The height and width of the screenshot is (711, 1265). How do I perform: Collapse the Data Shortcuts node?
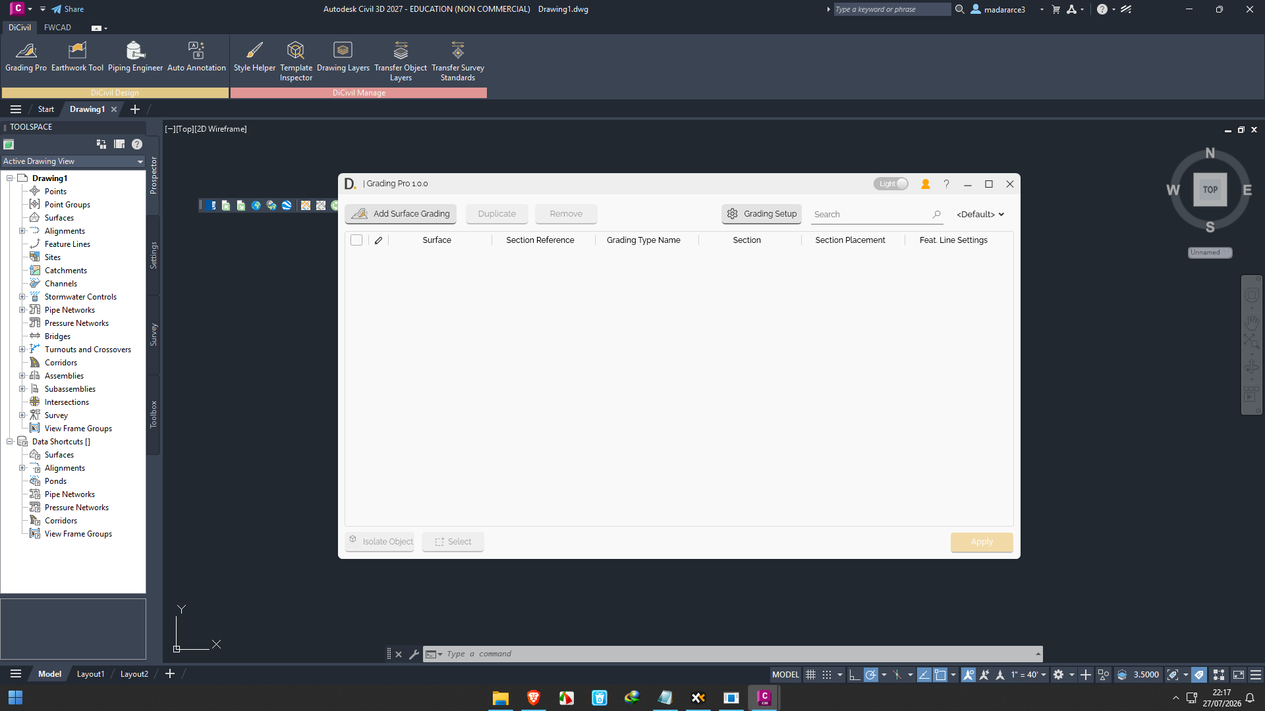10,442
